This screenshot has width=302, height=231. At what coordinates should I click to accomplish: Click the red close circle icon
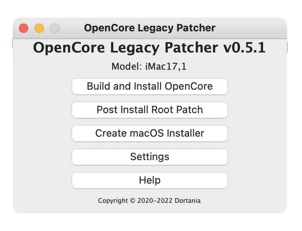click(x=24, y=28)
